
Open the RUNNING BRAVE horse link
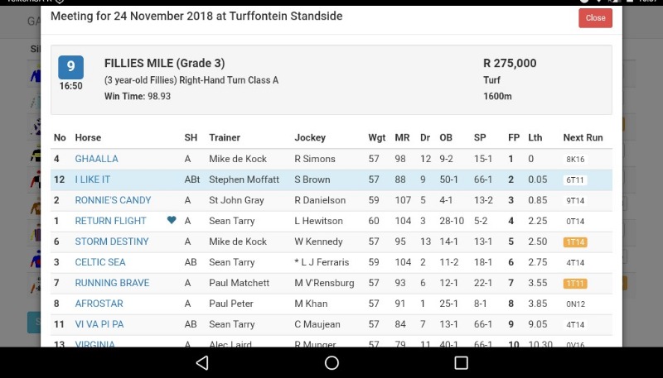coord(112,283)
